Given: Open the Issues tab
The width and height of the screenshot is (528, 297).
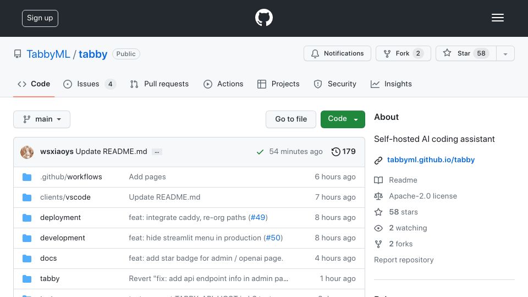Looking at the screenshot, I should (89, 84).
